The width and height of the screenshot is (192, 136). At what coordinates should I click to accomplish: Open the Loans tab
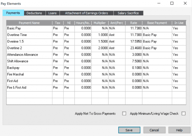click(52, 13)
